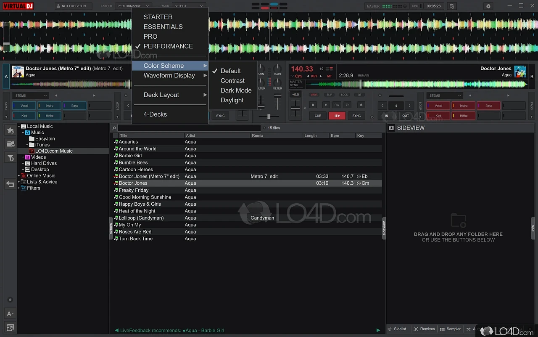Open the Layout PERFORMANCE dropdown
Viewport: 538px width, 337px height.
133,6
